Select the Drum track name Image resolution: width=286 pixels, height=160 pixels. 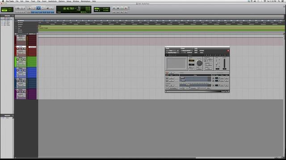coord(21,57)
